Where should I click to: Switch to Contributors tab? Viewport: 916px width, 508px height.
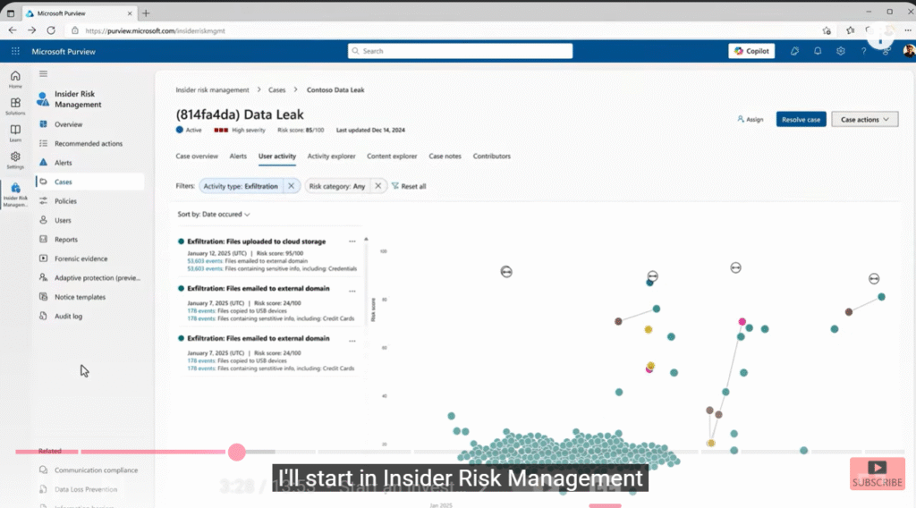pos(492,156)
